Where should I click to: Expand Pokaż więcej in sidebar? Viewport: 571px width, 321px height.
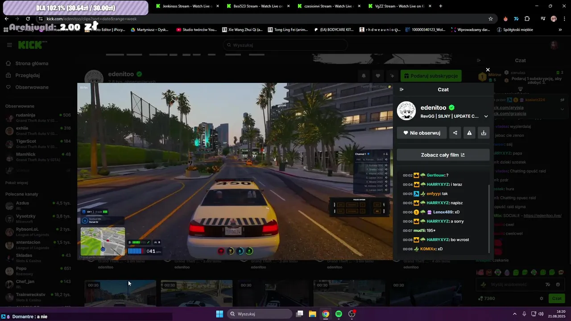[17, 183]
